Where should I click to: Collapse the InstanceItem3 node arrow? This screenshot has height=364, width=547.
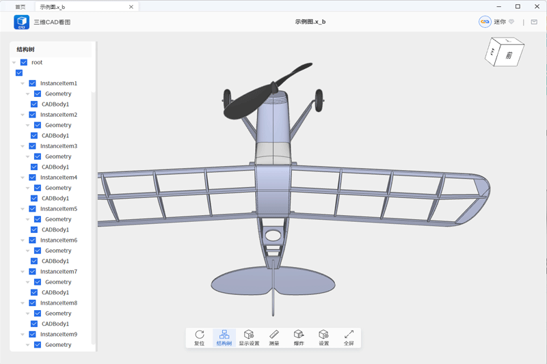pyautogui.click(x=23, y=147)
